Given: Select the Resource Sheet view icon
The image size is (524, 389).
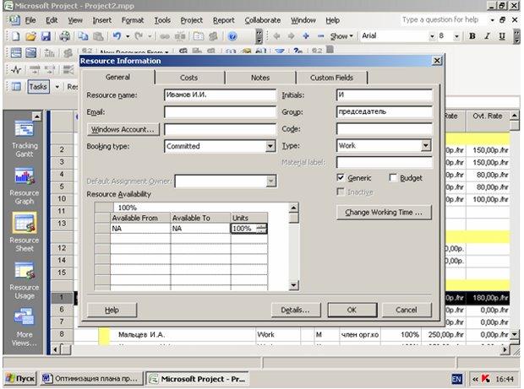Looking at the screenshot, I should [24, 223].
